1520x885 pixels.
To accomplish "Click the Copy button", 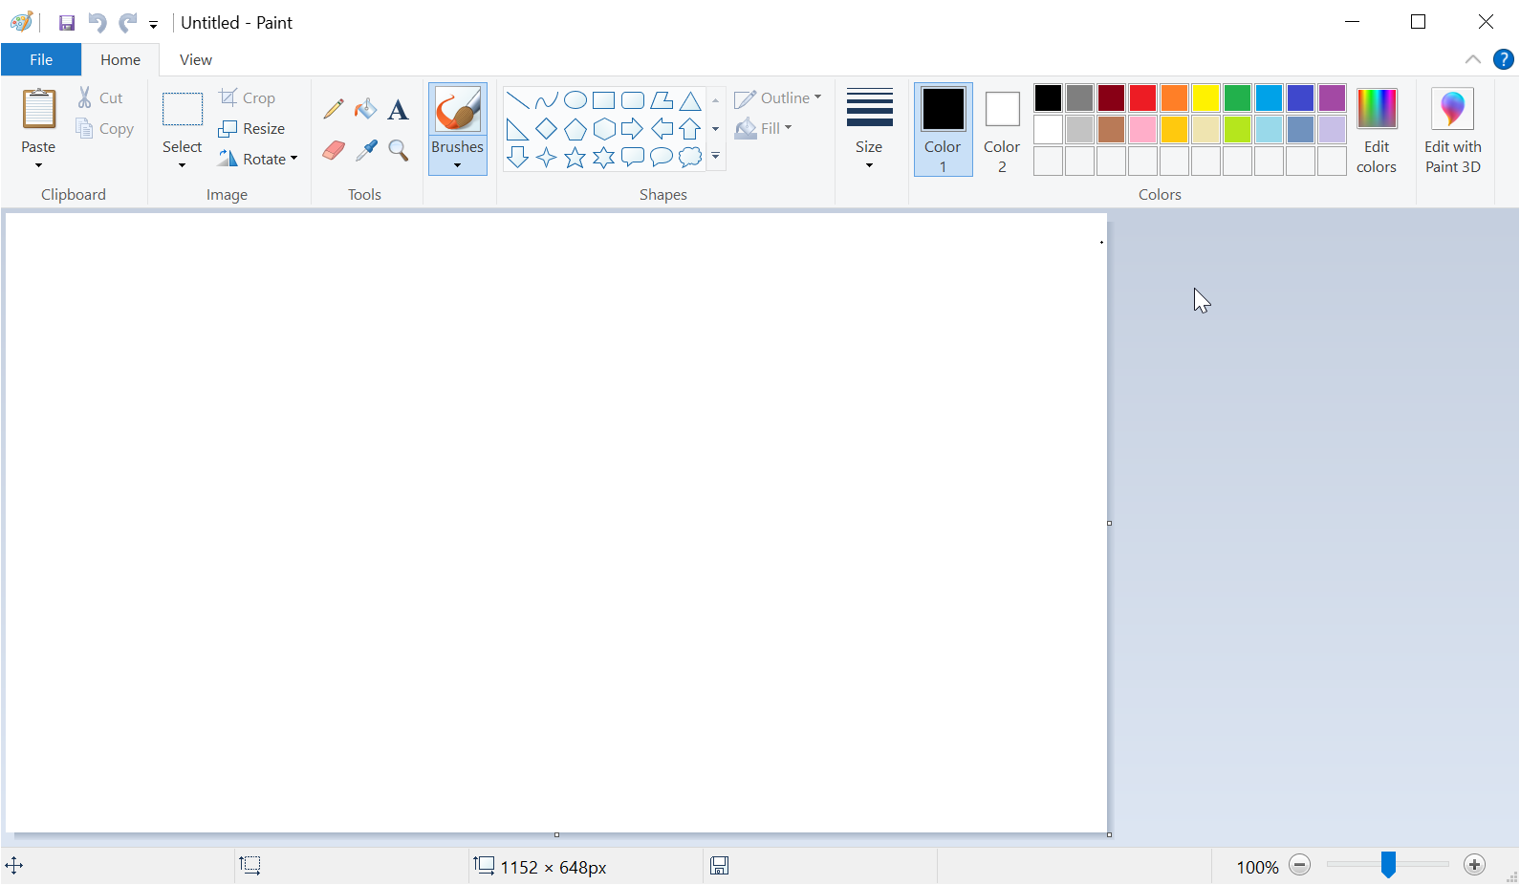I will pos(104,129).
